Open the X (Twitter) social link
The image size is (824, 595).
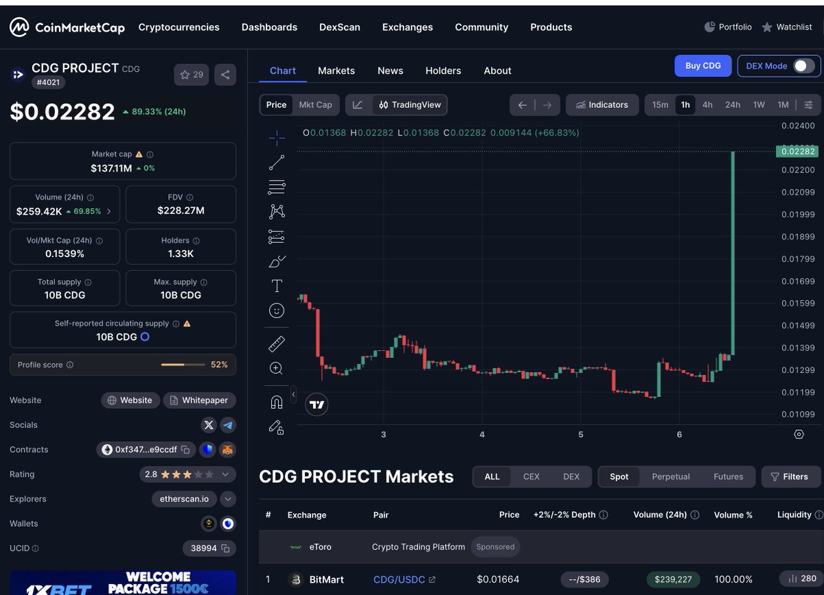209,425
